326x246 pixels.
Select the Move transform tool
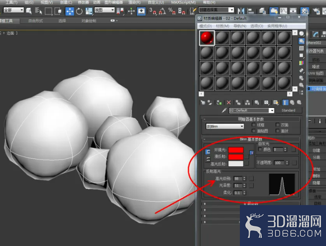tap(69, 11)
